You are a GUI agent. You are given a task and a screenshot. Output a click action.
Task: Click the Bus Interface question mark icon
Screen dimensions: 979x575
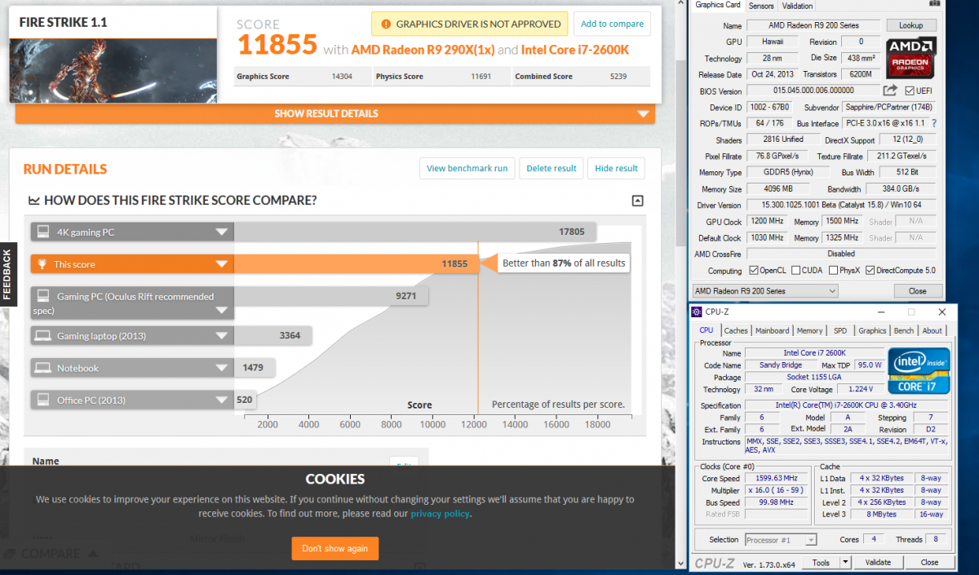click(934, 123)
